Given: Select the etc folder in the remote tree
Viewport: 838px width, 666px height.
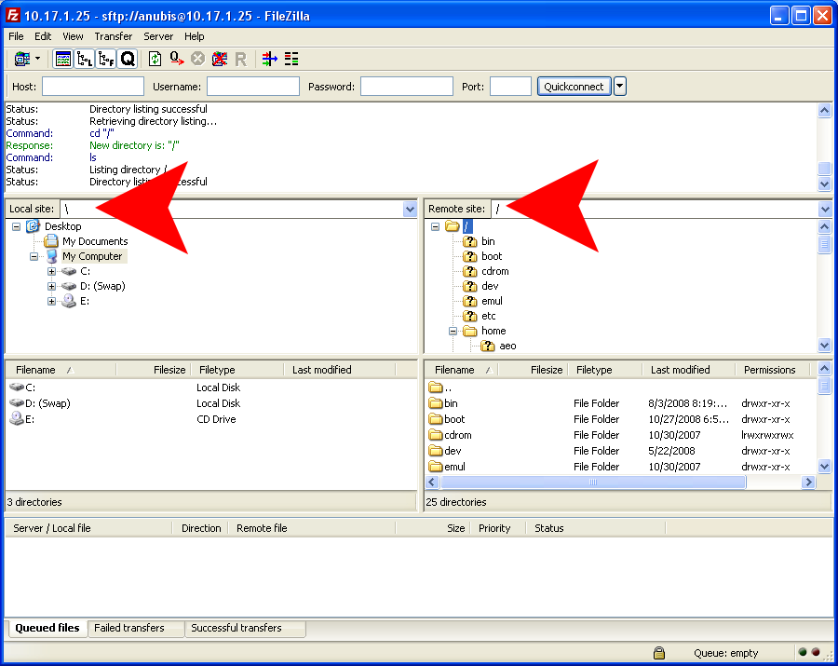Looking at the screenshot, I should point(489,317).
